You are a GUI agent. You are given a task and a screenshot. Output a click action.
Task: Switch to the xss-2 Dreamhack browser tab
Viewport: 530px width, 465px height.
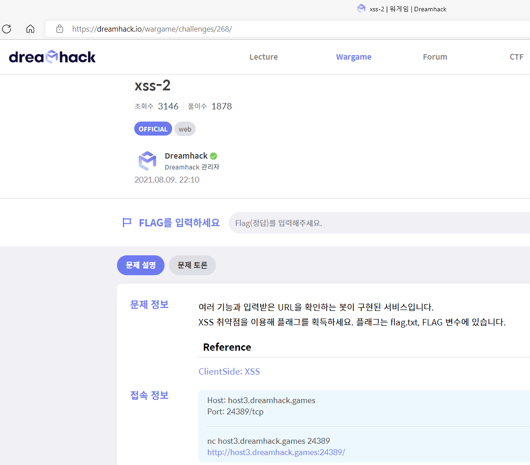point(402,9)
